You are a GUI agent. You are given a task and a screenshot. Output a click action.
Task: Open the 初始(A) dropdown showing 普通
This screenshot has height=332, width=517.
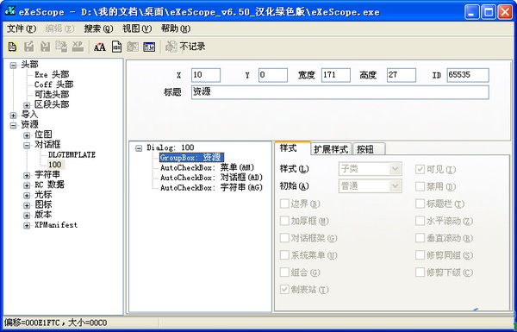click(370, 186)
